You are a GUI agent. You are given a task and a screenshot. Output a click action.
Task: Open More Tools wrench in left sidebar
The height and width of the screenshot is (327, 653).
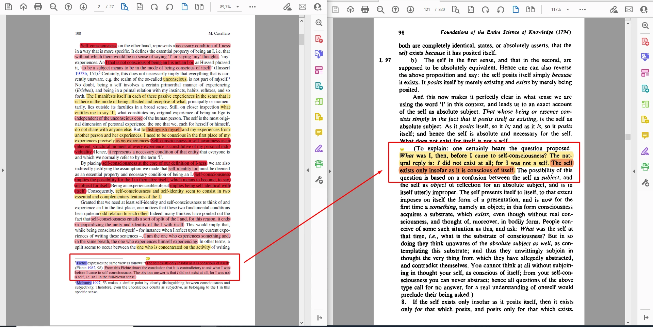coord(319,180)
